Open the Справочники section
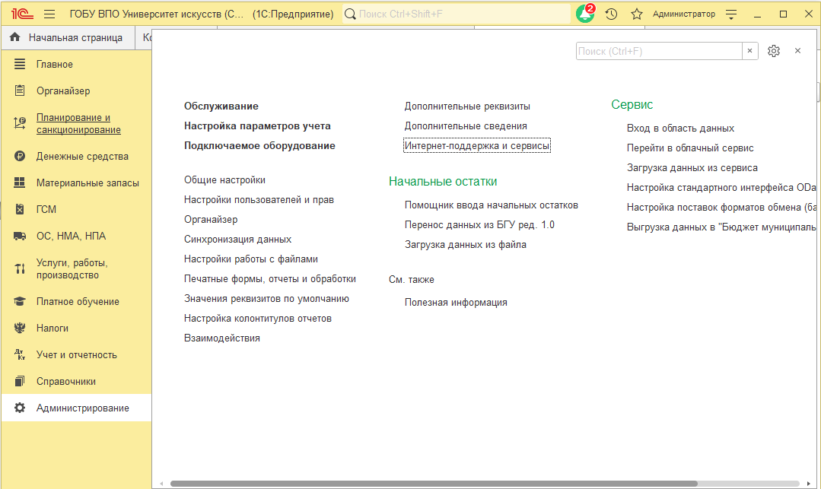The width and height of the screenshot is (821, 489). point(66,381)
